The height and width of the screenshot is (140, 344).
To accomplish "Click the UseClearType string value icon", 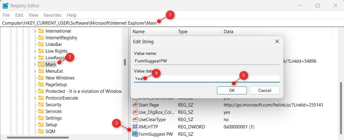I will tap(135, 119).
